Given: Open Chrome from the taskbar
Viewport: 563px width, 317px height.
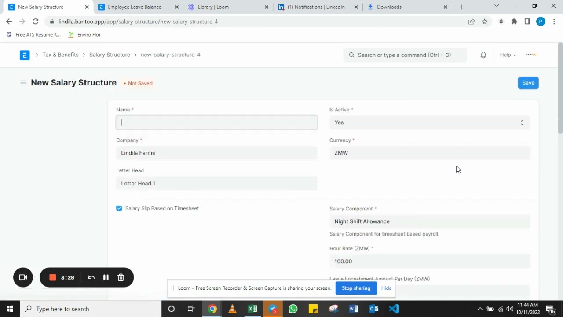Looking at the screenshot, I should (212, 309).
